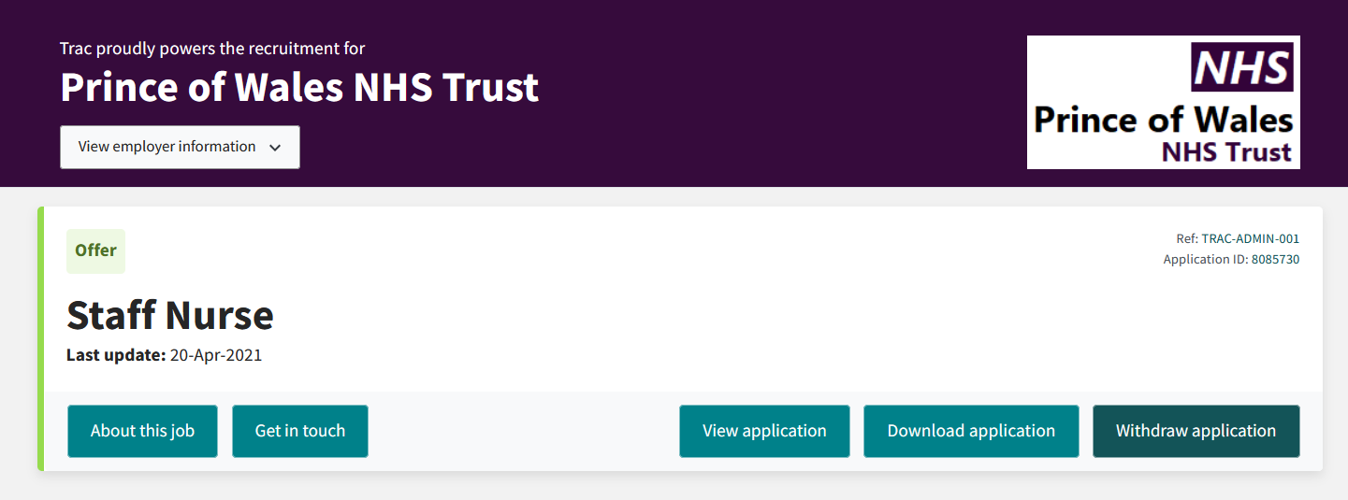This screenshot has height=500, width=1348.
Task: Select the Get in touch button
Action: click(x=300, y=431)
